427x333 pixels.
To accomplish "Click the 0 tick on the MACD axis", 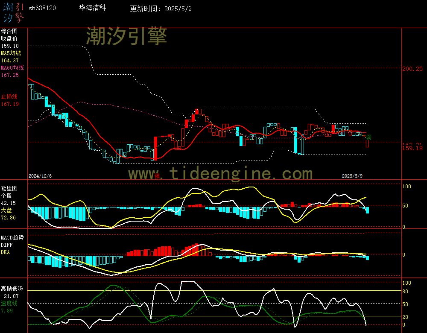I will pyautogui.click(x=404, y=255).
